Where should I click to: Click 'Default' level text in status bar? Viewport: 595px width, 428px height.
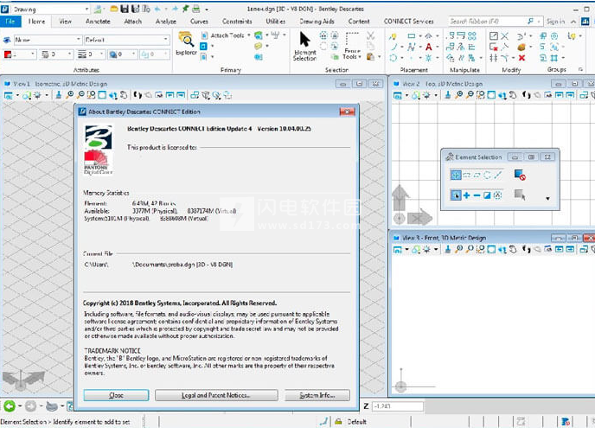tap(356, 422)
